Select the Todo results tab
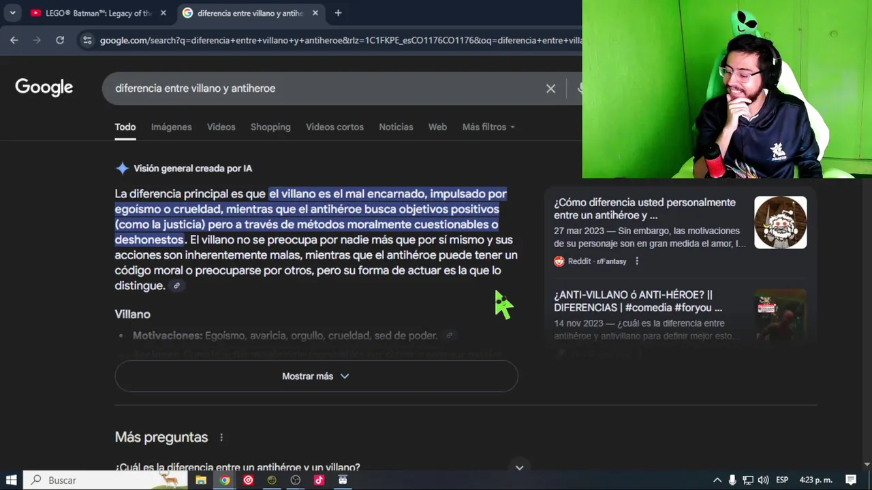872x490 pixels. (x=125, y=127)
